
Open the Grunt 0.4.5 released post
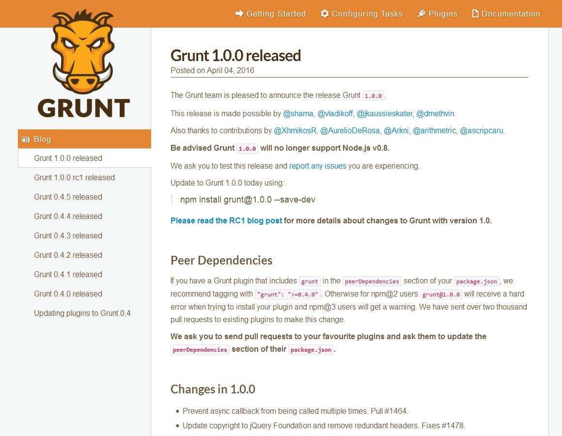click(x=68, y=197)
